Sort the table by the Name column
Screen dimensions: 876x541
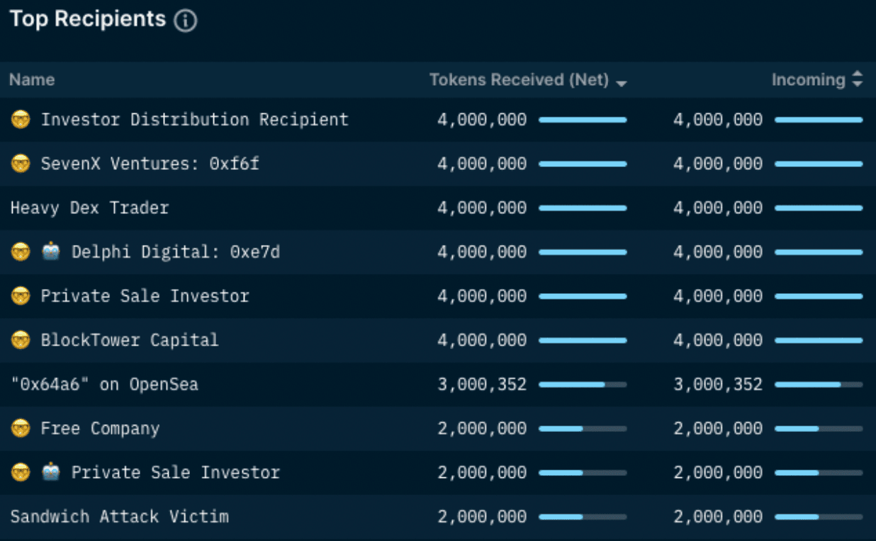coord(31,80)
